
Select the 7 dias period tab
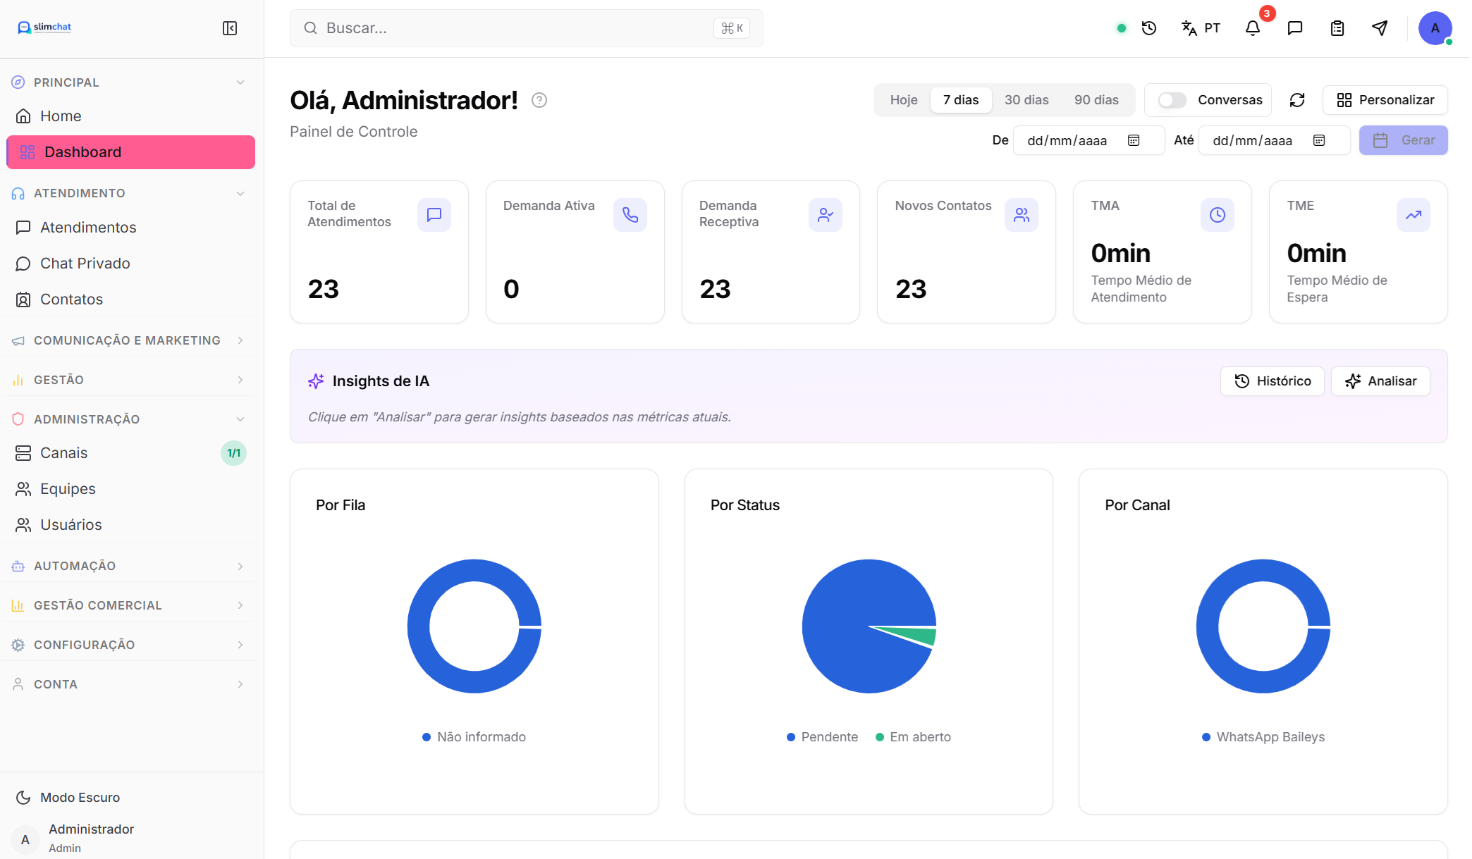click(961, 100)
